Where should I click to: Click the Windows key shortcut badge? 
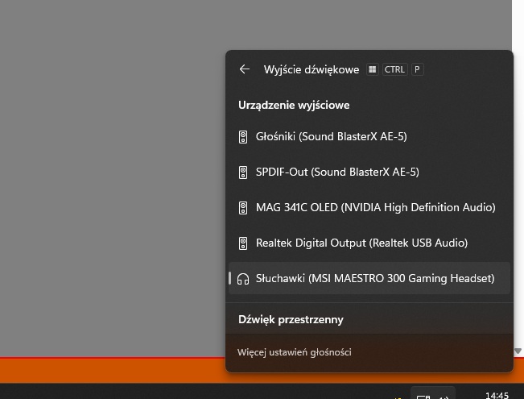coord(372,69)
